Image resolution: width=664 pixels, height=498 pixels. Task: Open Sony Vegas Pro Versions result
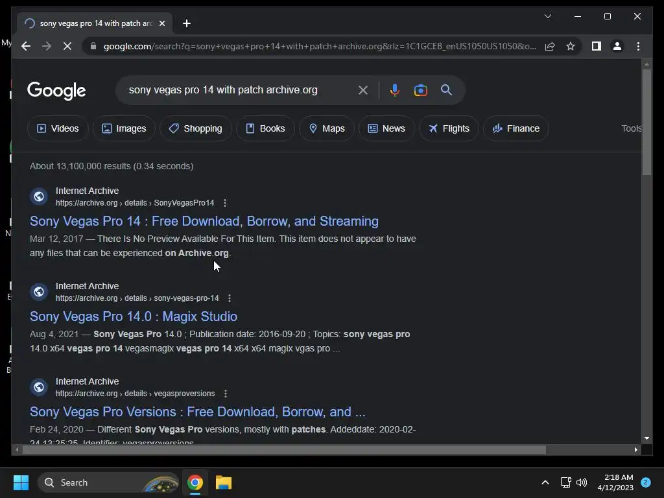pos(197,412)
